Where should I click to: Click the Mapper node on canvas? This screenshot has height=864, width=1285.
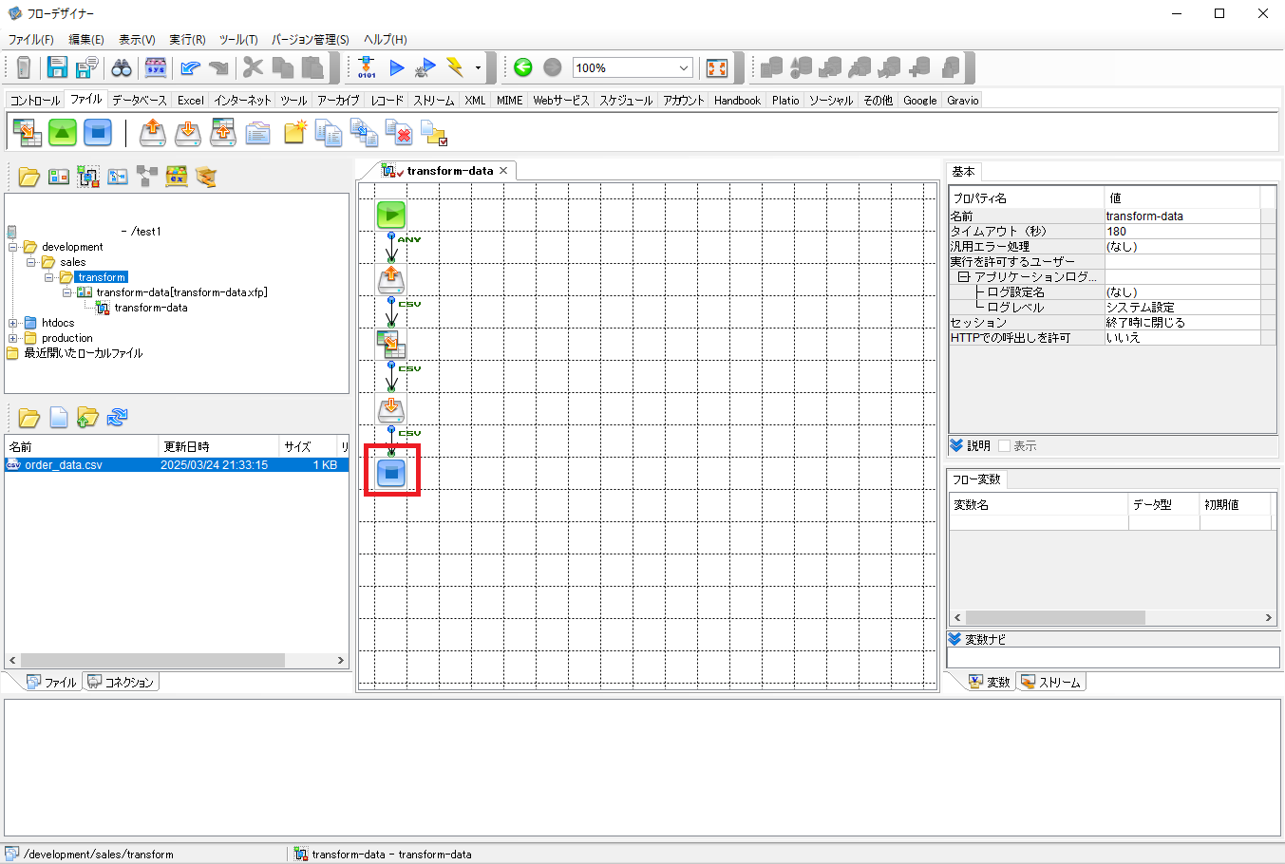coord(391,344)
